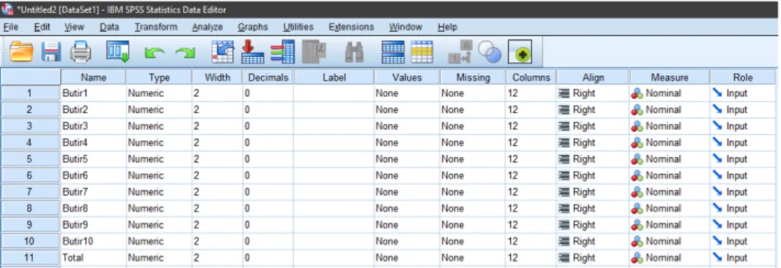Open Role dropdown for Butir2 row

(x=743, y=110)
